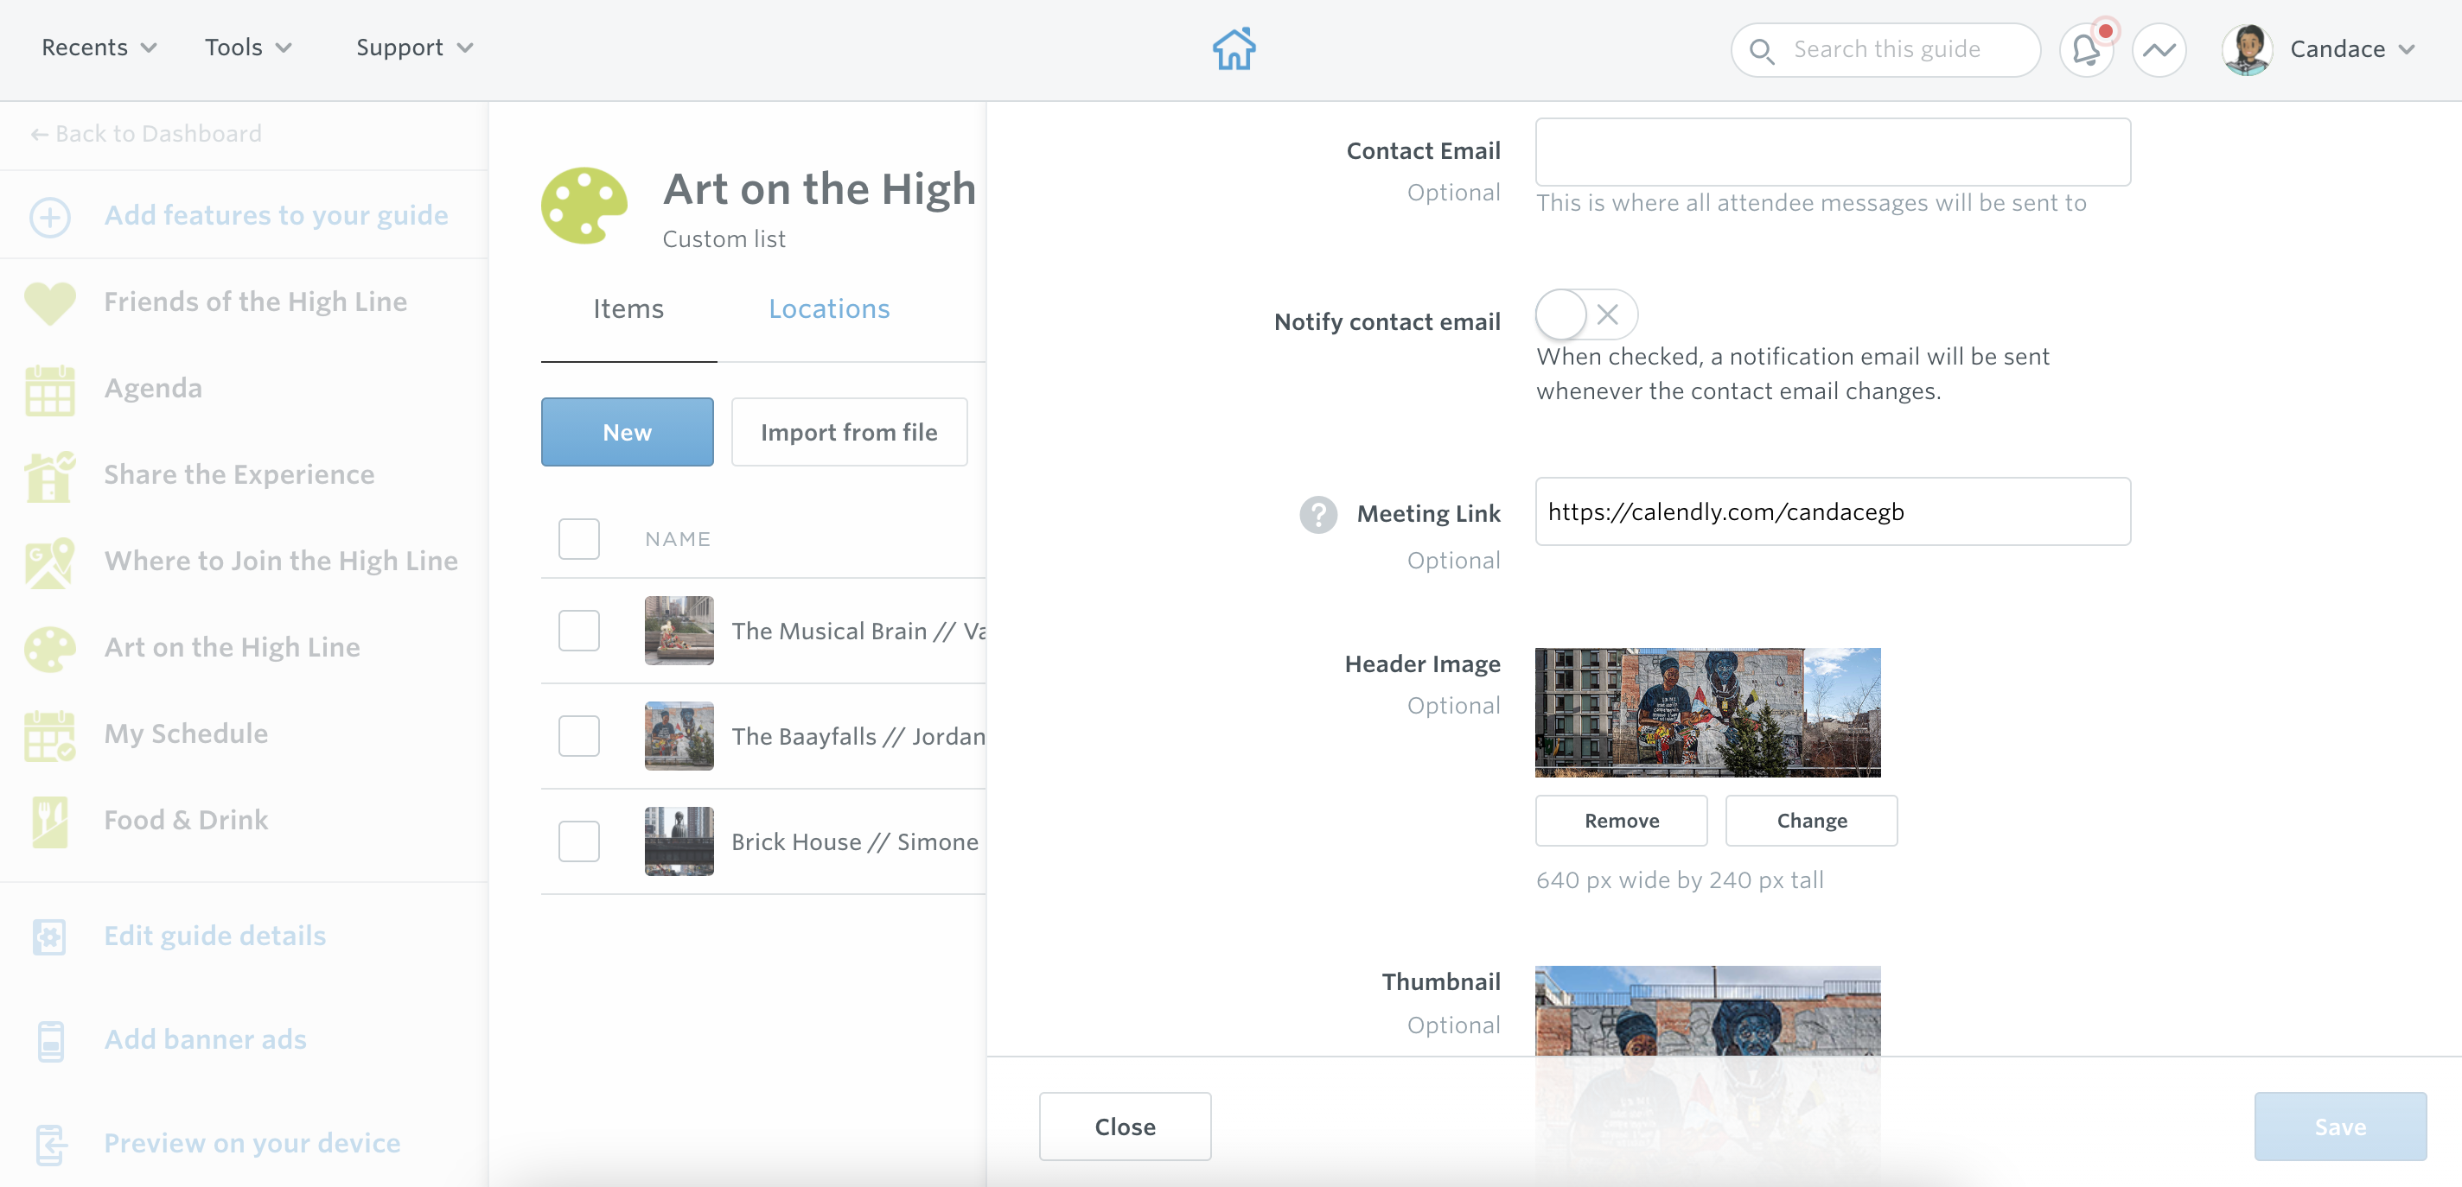Check the box for Brick House
Screen dimensions: 2462x1187
pos(578,841)
